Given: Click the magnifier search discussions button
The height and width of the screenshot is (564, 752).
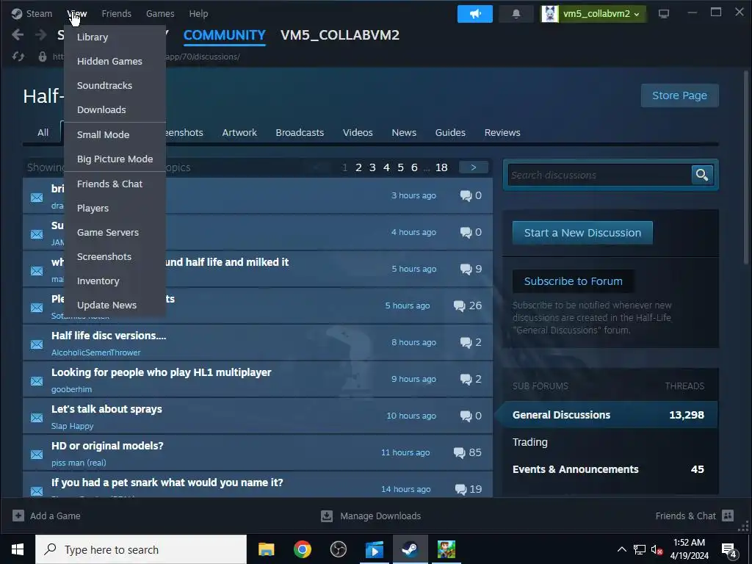Looking at the screenshot, I should (x=702, y=175).
